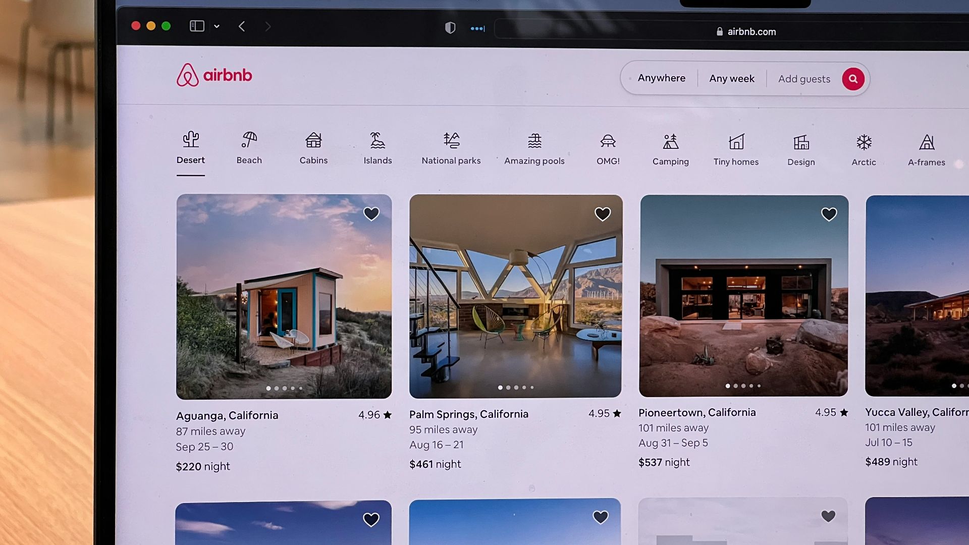
Task: Pick the Camping tent category icon
Action: (x=670, y=141)
